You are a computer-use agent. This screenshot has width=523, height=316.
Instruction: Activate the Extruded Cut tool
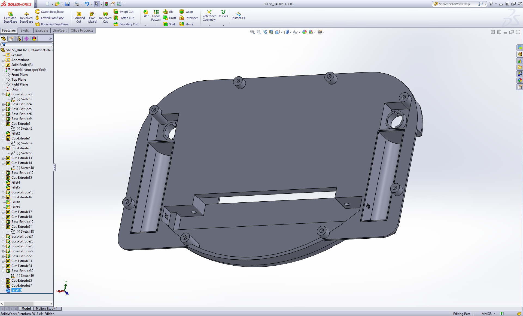click(79, 17)
